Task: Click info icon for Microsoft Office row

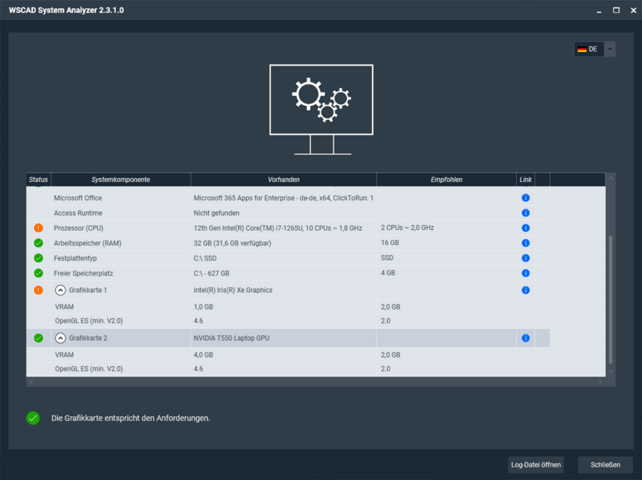Action: pos(525,198)
